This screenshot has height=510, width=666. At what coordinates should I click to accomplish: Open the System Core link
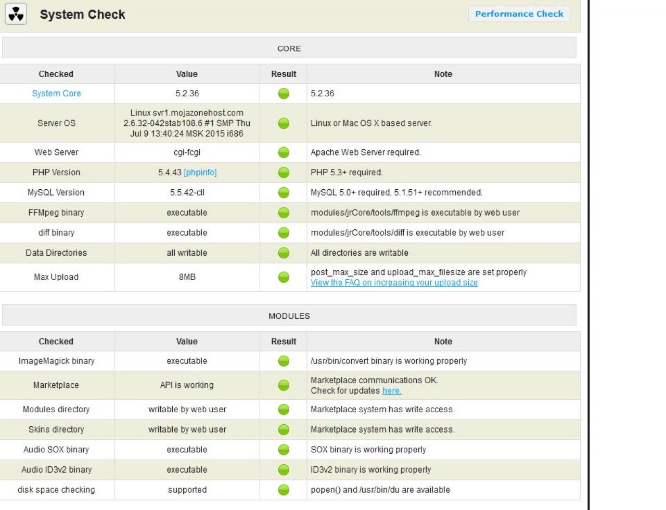56,94
